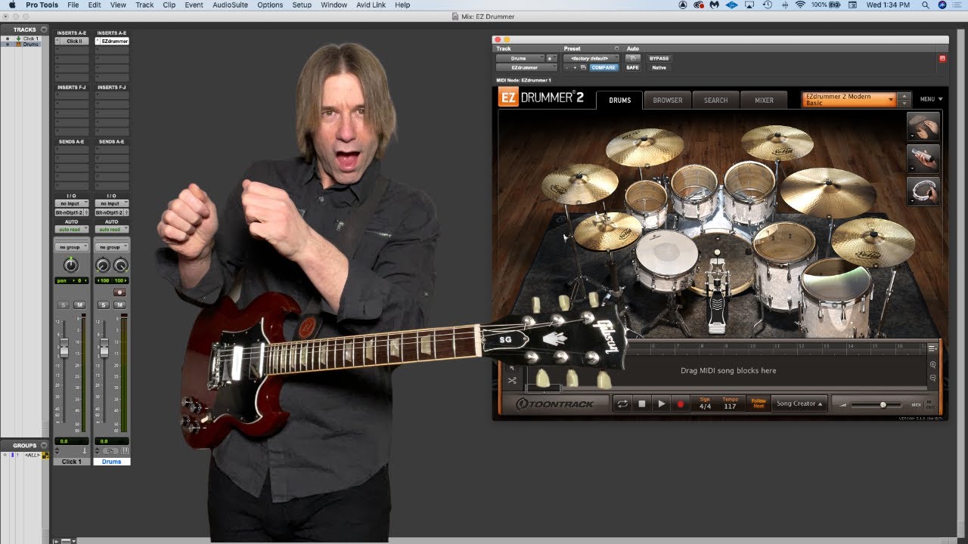Click the Drums track name label

(x=111, y=462)
